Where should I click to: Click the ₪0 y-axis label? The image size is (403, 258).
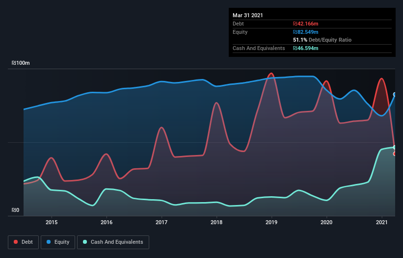point(15,210)
